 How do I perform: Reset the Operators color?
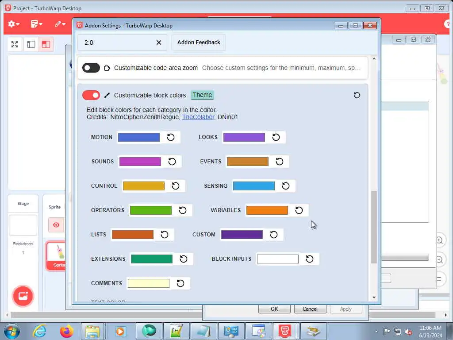[183, 210]
